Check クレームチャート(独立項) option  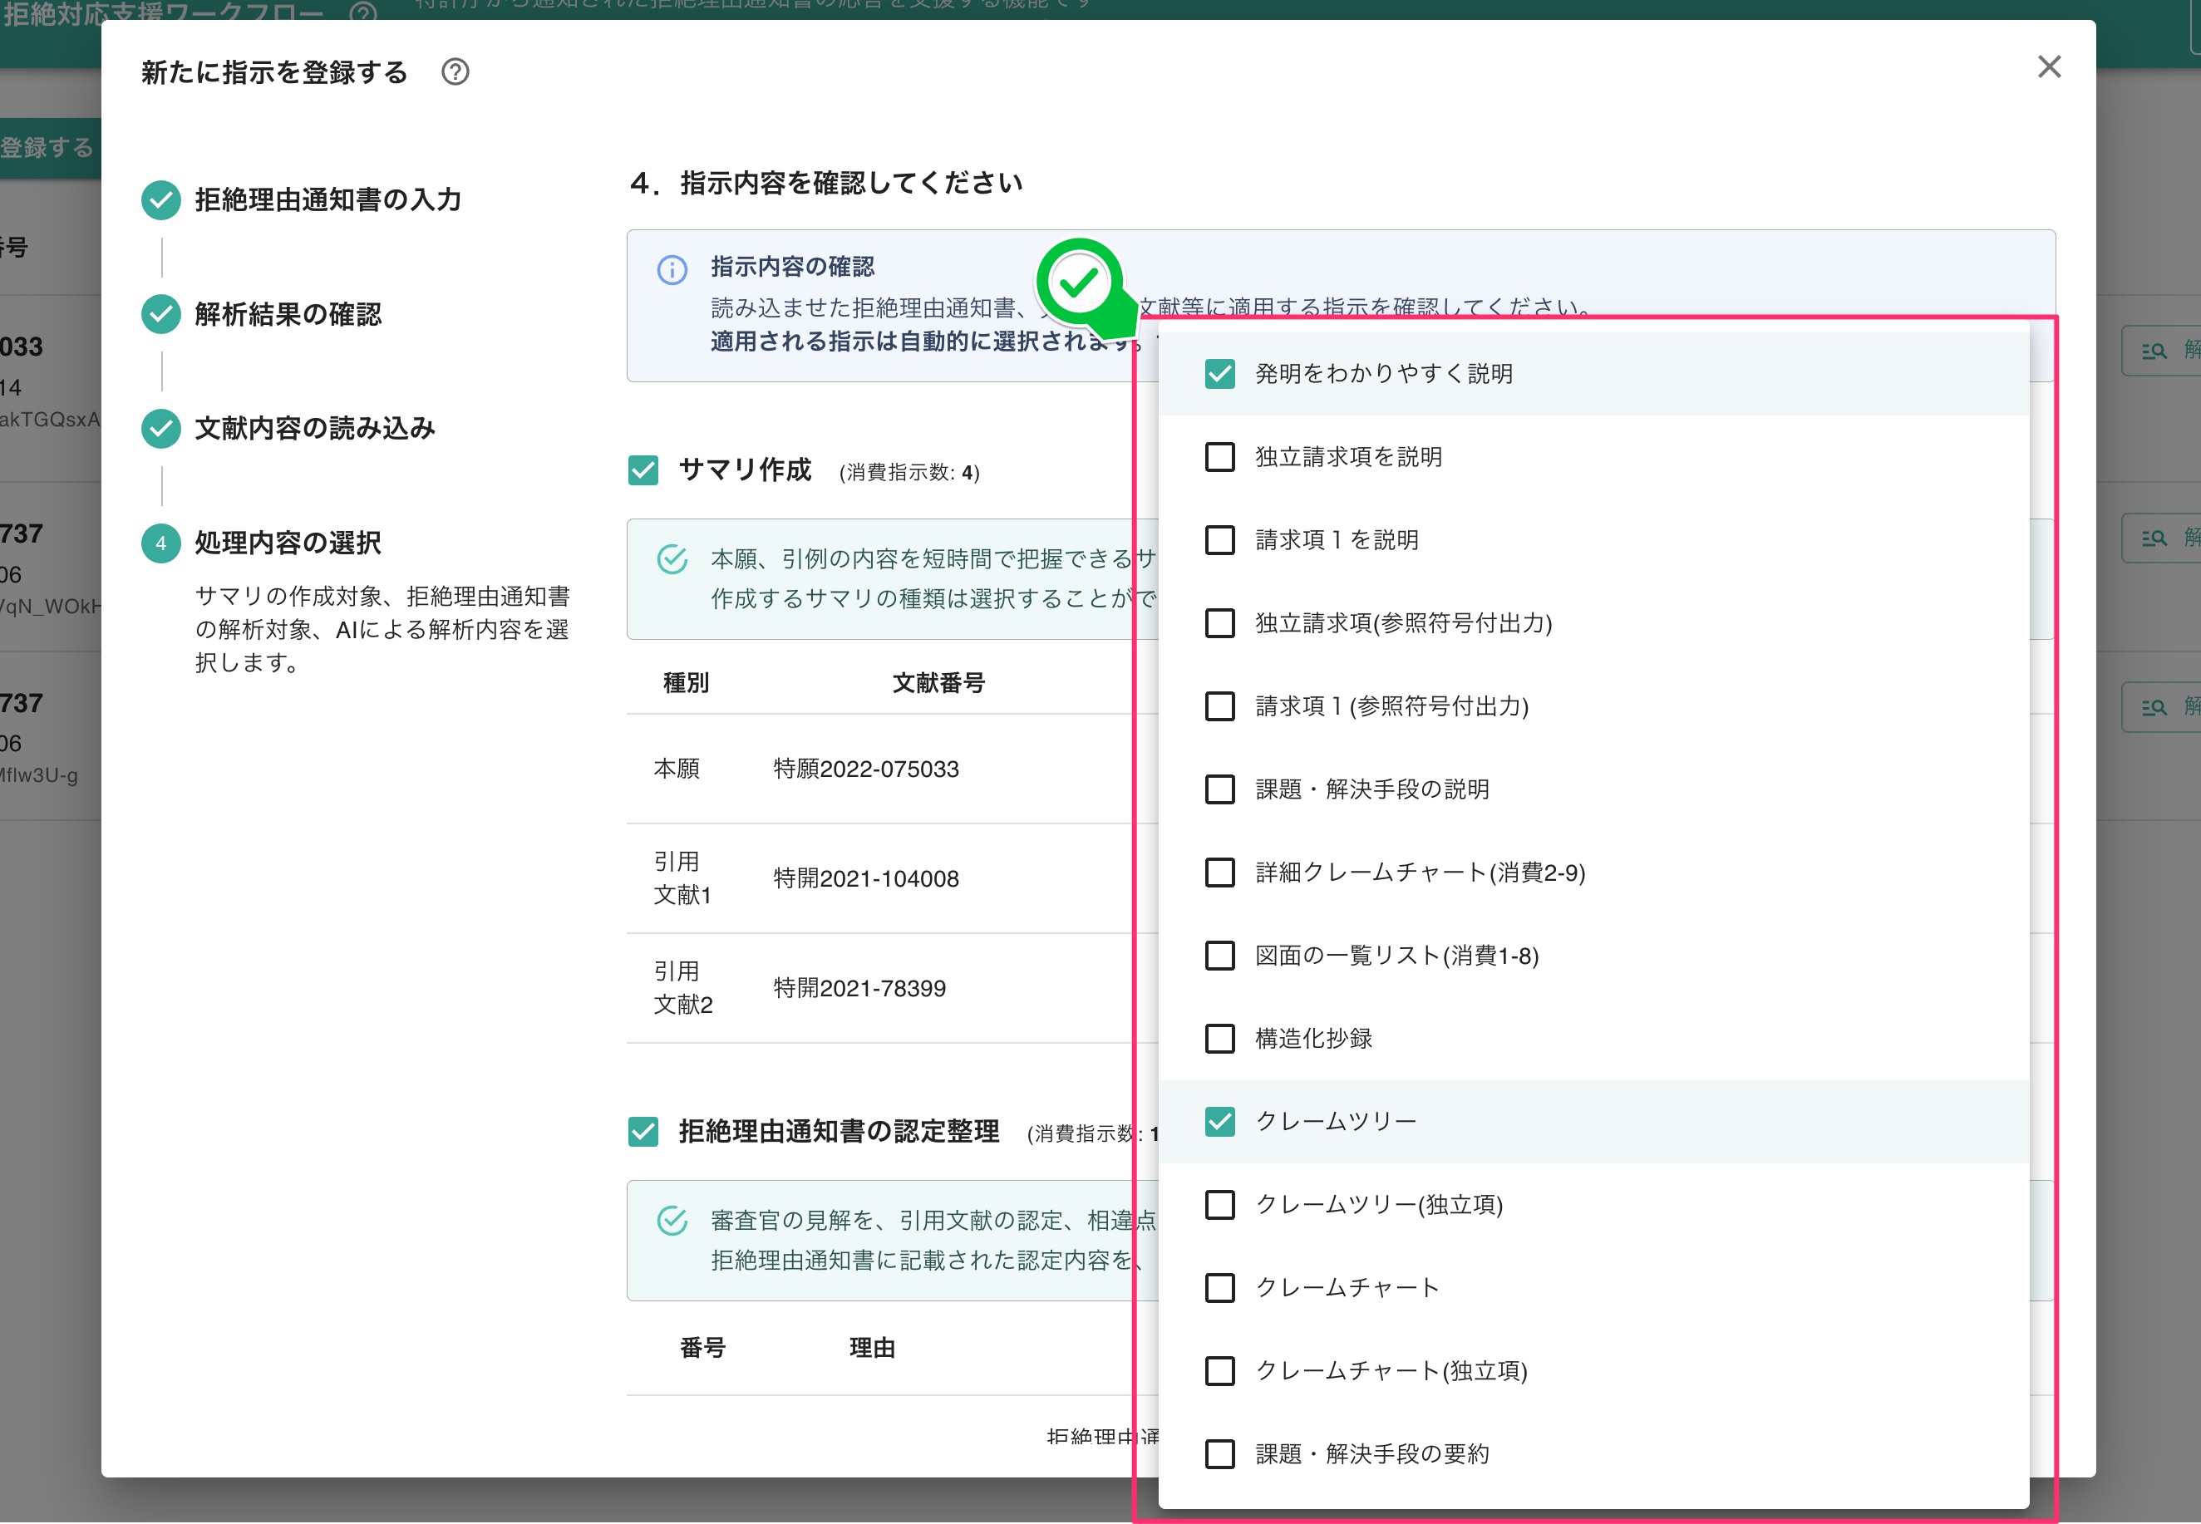click(1219, 1370)
